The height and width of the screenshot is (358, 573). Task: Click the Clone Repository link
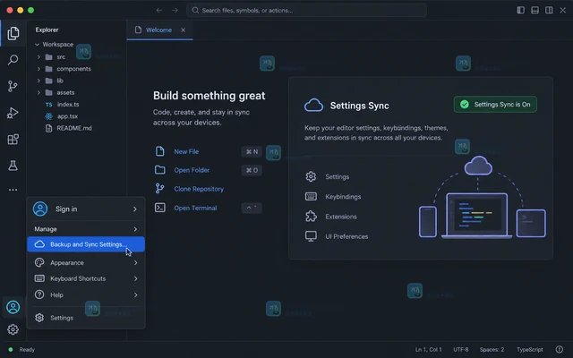pos(199,189)
